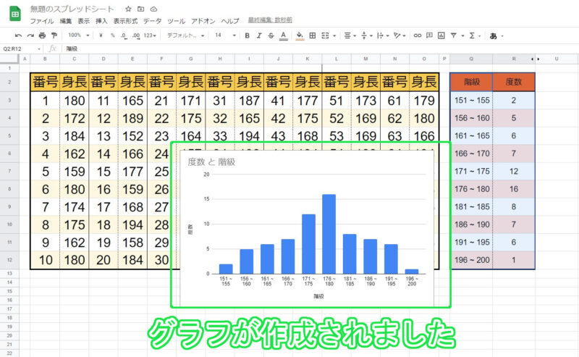
Task: Open the 表示形式 menu
Action: coord(125,21)
